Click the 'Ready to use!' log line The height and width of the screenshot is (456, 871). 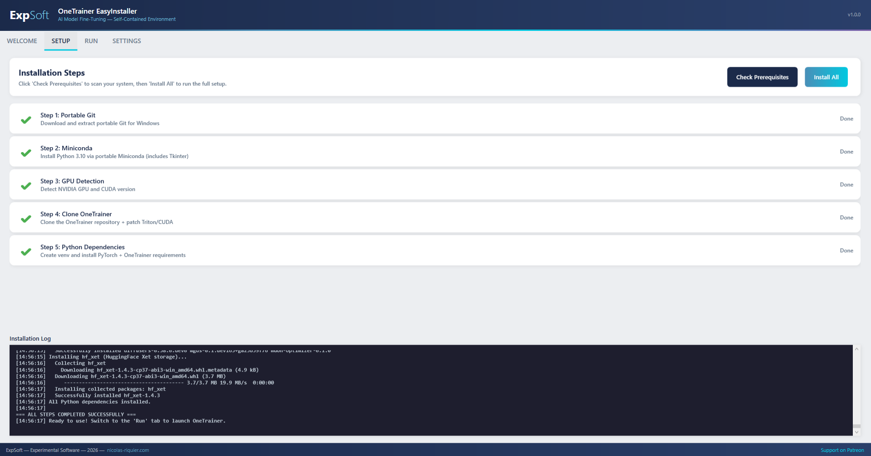pyautogui.click(x=120, y=421)
